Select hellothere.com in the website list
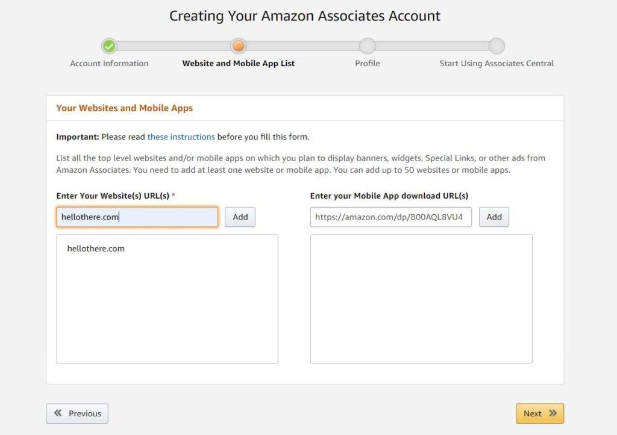The image size is (617, 435). tap(96, 248)
